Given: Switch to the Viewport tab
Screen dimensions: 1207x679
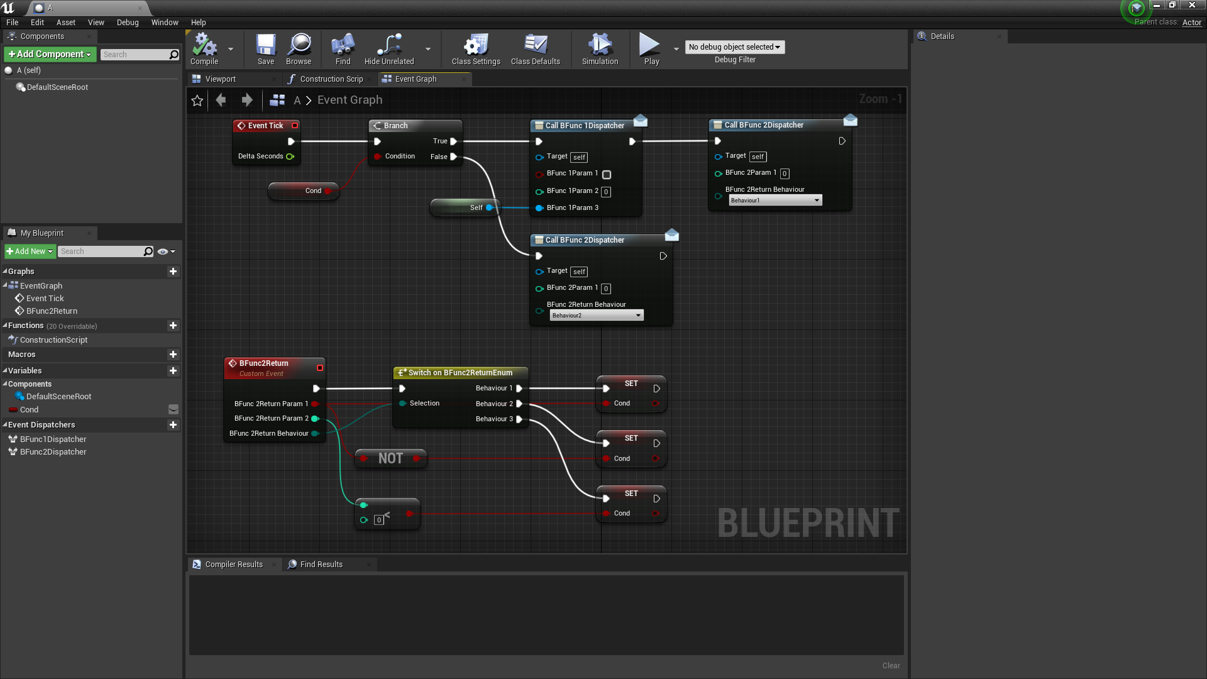Looking at the screenshot, I should (x=220, y=79).
